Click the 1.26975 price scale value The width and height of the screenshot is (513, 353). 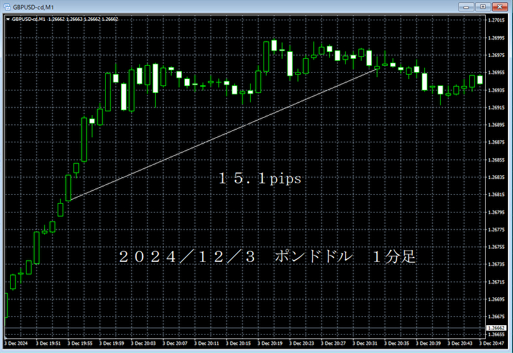pos(496,55)
